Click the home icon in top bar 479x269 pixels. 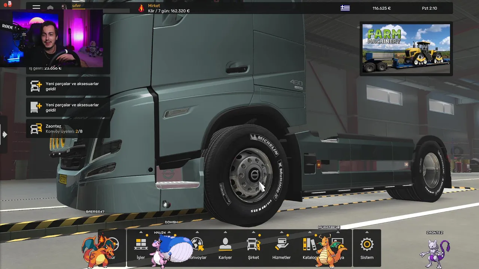50,8
